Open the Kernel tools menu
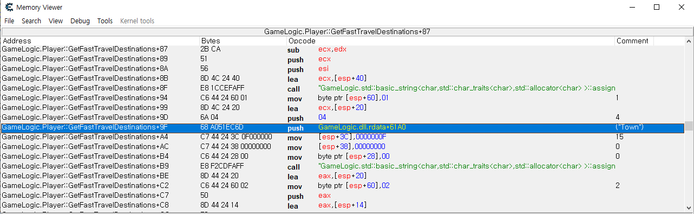Screen dimensions: 694x214 [137, 21]
